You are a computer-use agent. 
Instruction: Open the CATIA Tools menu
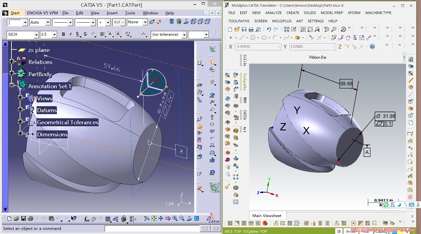tap(130, 13)
